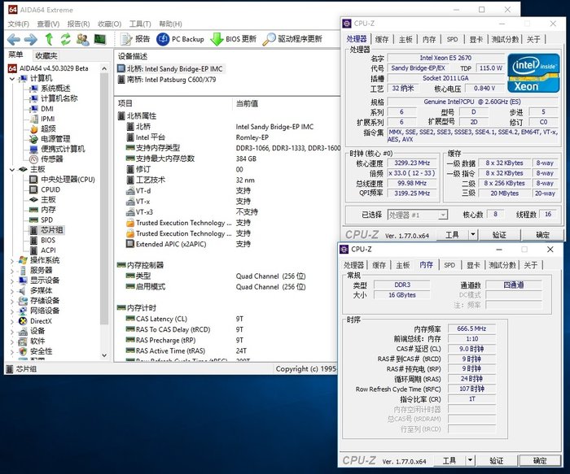Image resolution: width=570 pixels, height=474 pixels.
Task: Select BIOS tree item
Action: pos(47,240)
